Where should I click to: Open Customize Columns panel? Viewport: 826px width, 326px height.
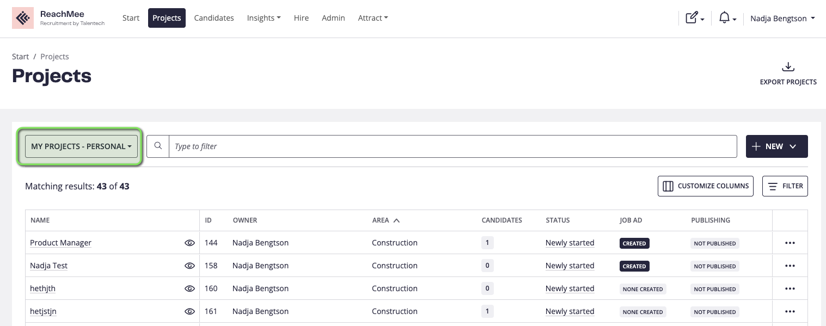pyautogui.click(x=705, y=186)
